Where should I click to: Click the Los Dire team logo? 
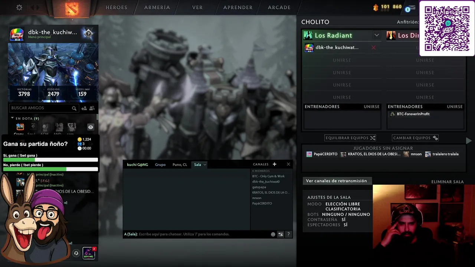pyautogui.click(x=391, y=35)
